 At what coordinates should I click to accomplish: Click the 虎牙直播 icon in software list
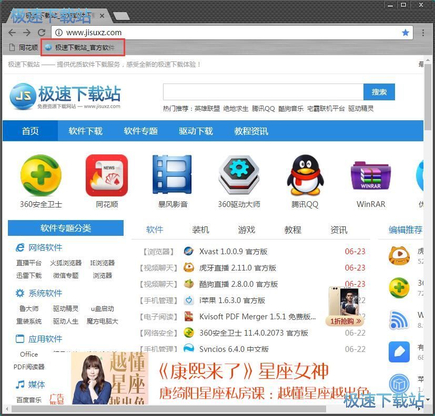click(x=189, y=267)
